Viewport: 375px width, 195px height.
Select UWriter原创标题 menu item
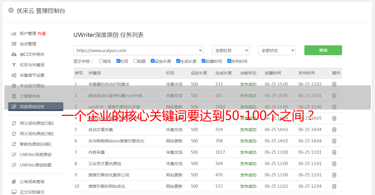(36, 165)
